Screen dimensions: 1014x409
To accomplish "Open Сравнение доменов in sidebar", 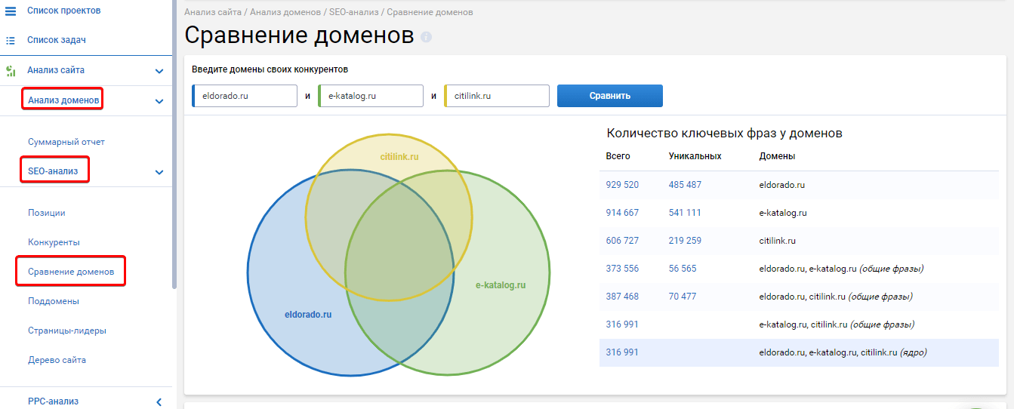I will 71,272.
